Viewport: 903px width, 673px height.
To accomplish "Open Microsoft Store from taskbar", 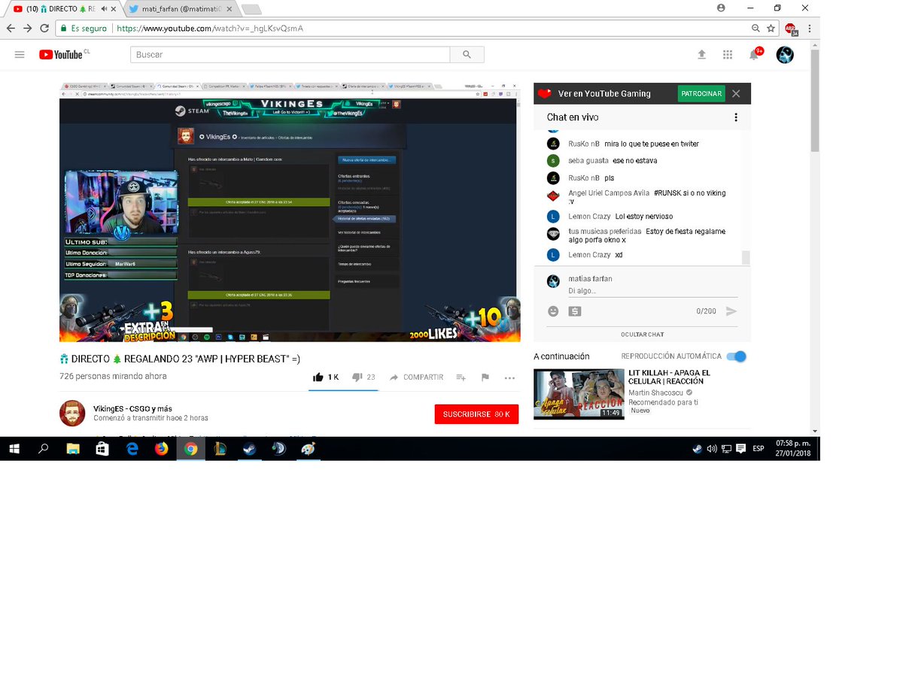I will (x=102, y=449).
